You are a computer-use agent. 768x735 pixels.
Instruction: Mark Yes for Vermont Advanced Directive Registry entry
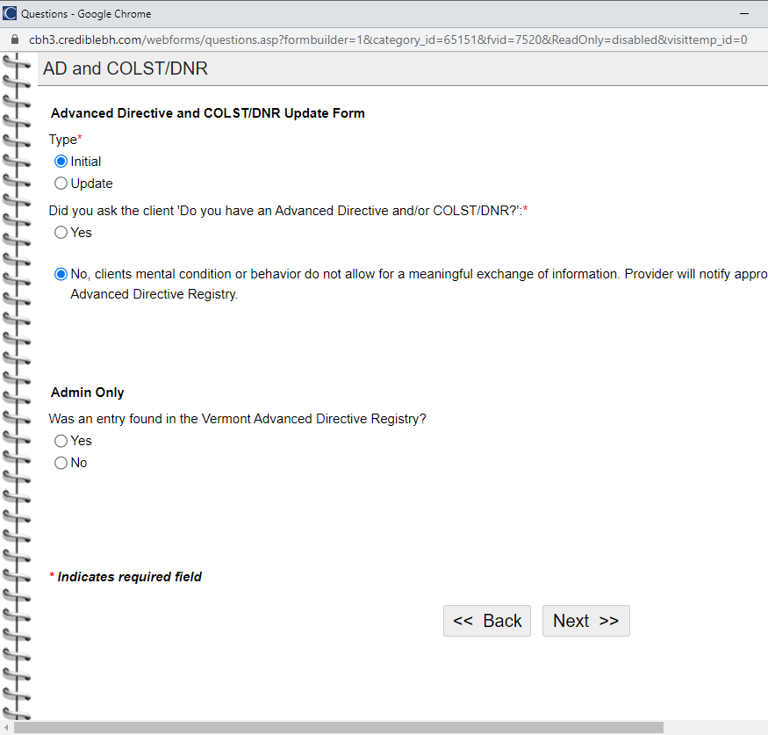pos(61,441)
